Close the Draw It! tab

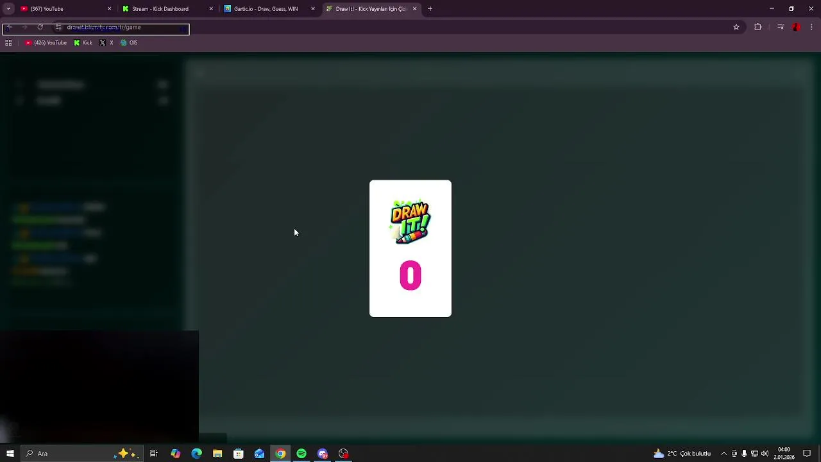(414, 9)
